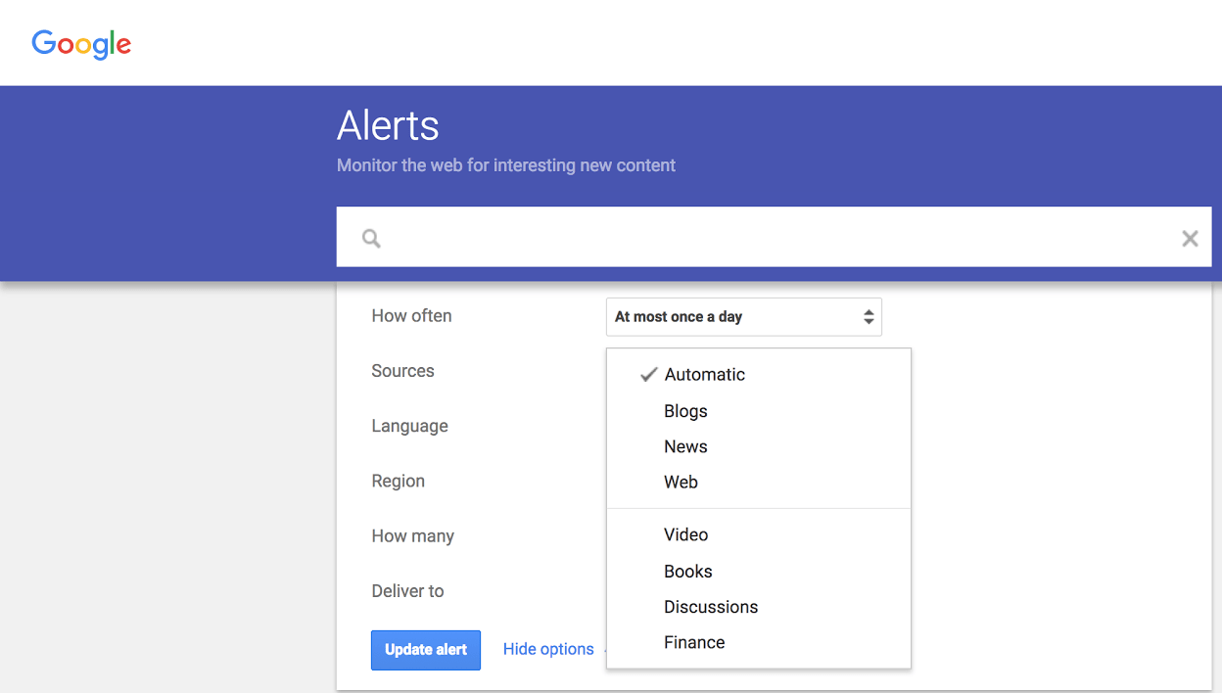This screenshot has height=693, width=1222.
Task: Click the checkmark beside Automatic
Action: point(648,375)
